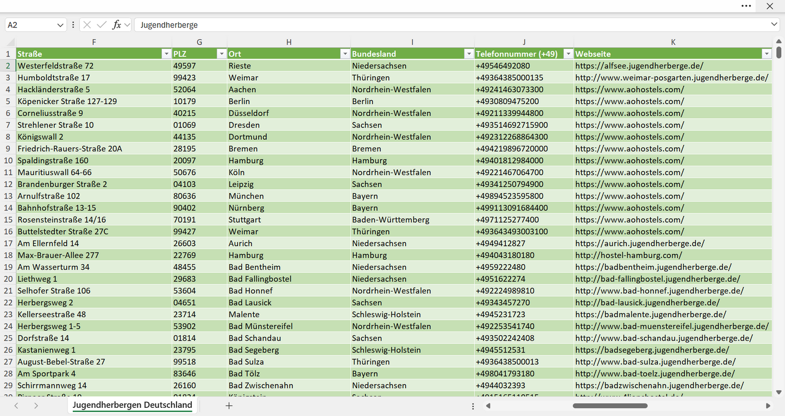Open link http://www.bad-toelz.jugendherberge.de/

655,374
